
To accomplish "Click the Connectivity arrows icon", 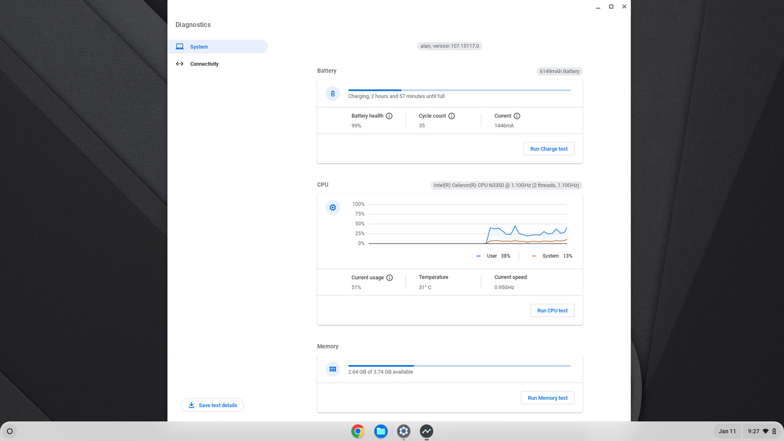I will [180, 64].
